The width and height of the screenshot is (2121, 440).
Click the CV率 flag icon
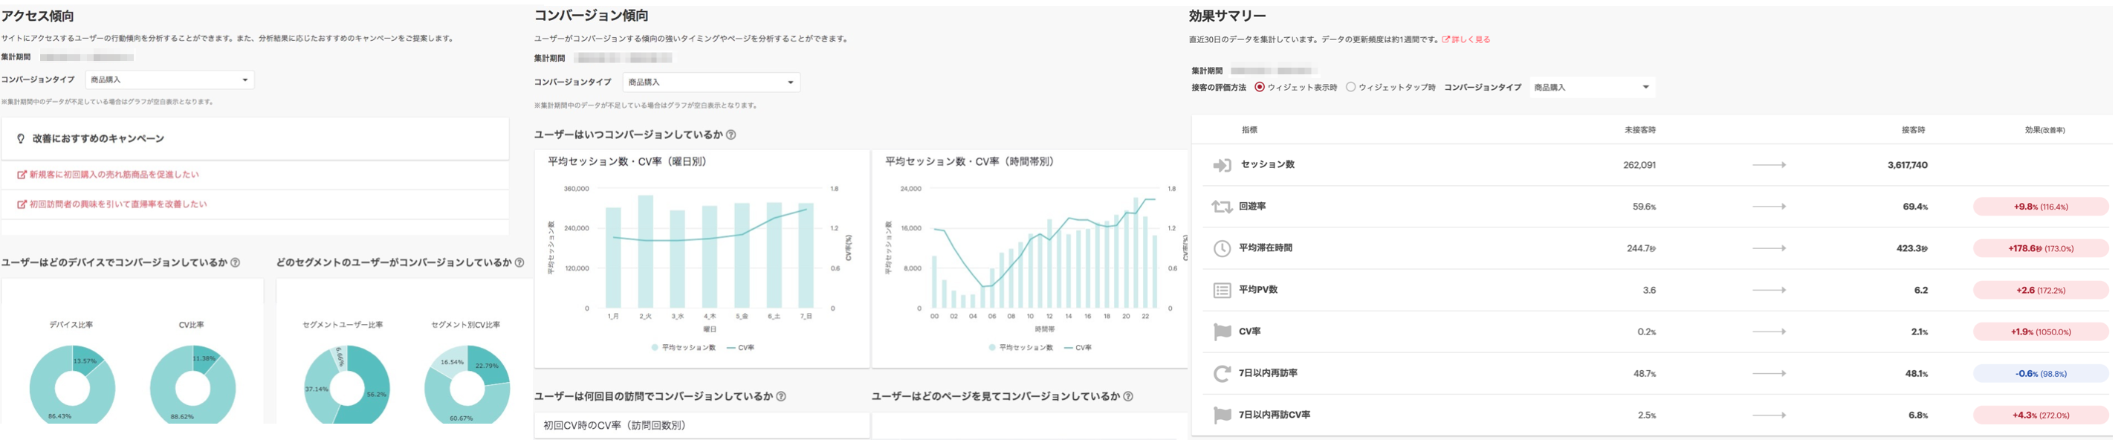point(1222,332)
